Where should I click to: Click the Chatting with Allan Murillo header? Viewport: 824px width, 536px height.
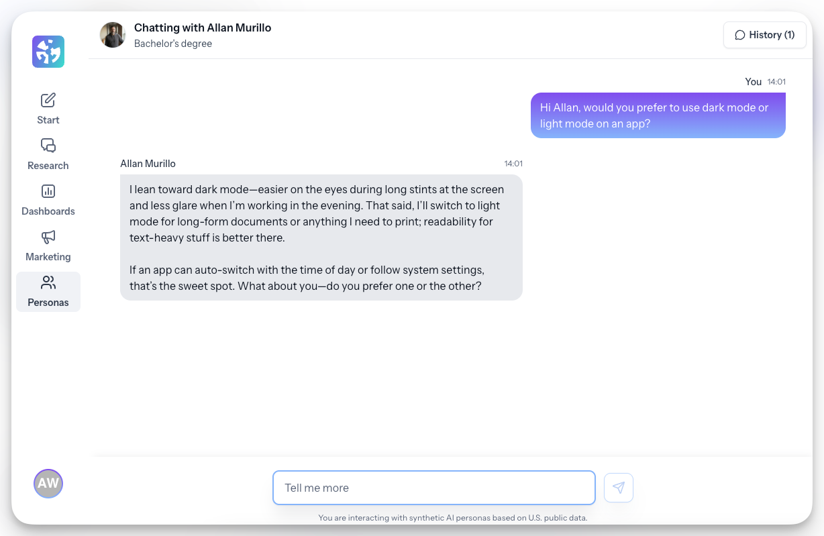pos(203,28)
